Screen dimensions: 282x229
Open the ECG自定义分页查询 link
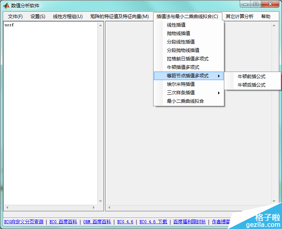(23, 222)
